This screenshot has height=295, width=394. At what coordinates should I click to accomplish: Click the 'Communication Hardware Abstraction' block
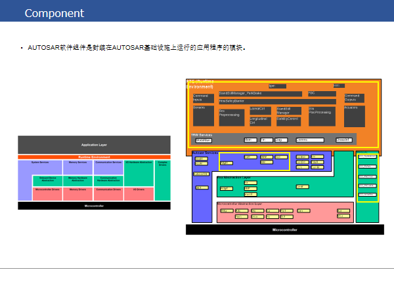108,181
